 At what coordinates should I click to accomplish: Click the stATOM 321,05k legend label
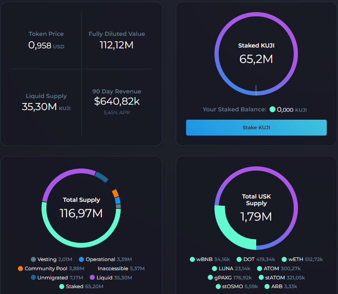[x=285, y=278]
